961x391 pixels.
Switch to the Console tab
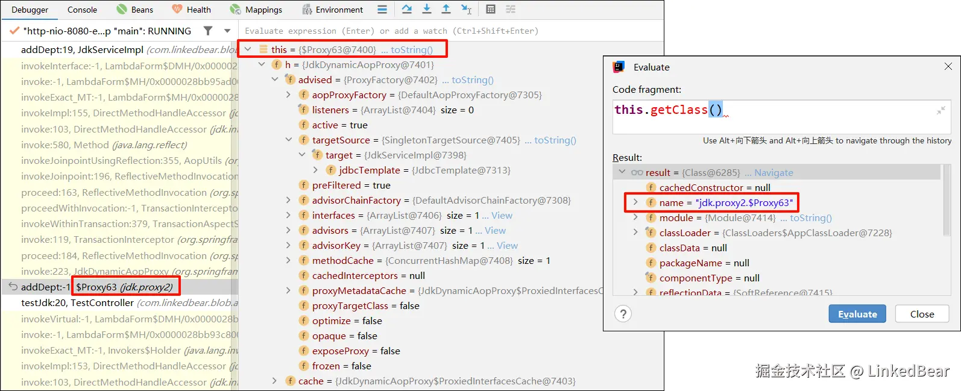[x=82, y=10]
